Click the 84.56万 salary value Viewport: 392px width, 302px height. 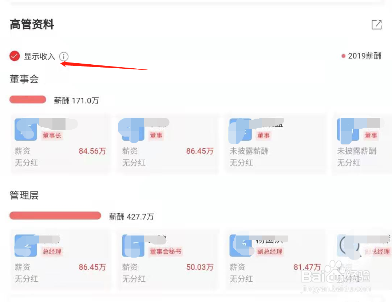(x=92, y=151)
